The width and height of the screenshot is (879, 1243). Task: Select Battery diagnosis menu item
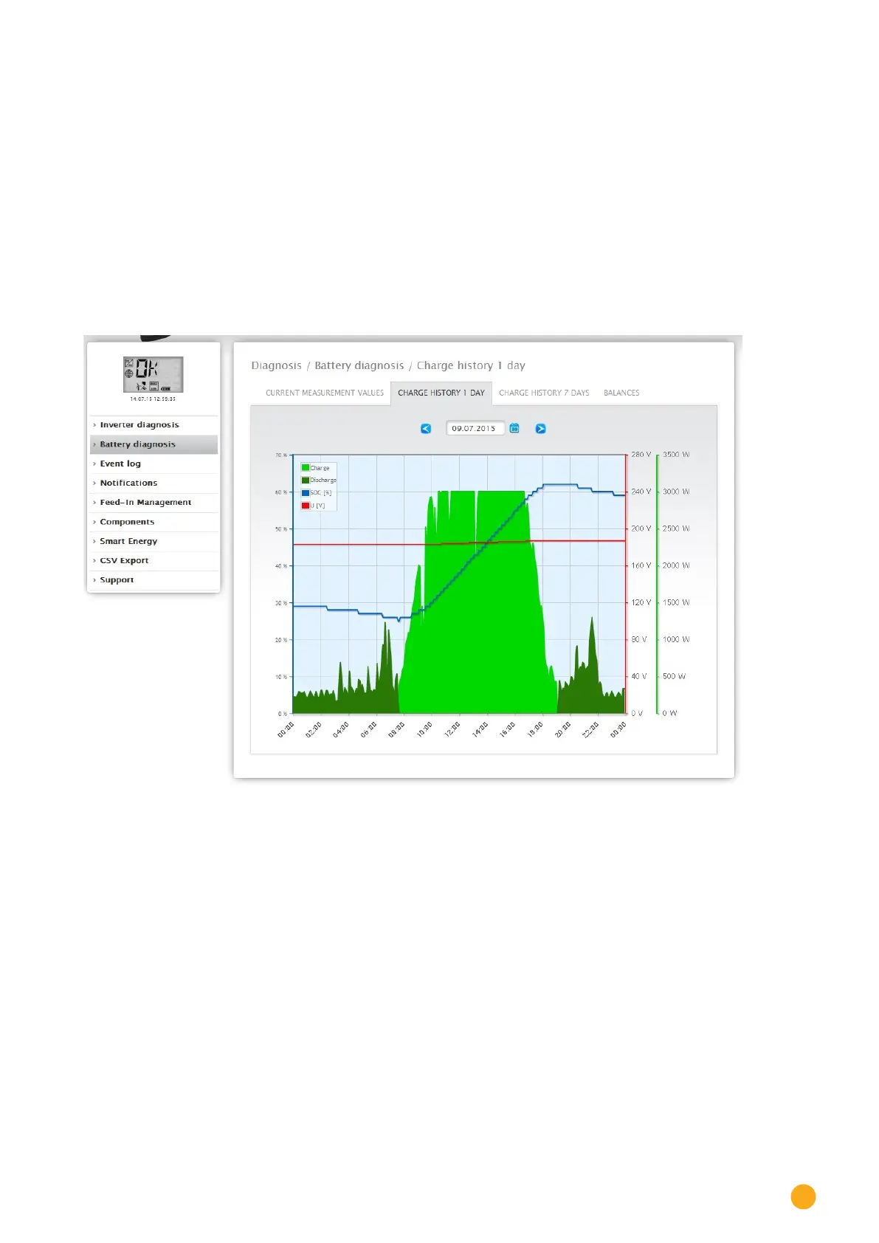[154, 444]
